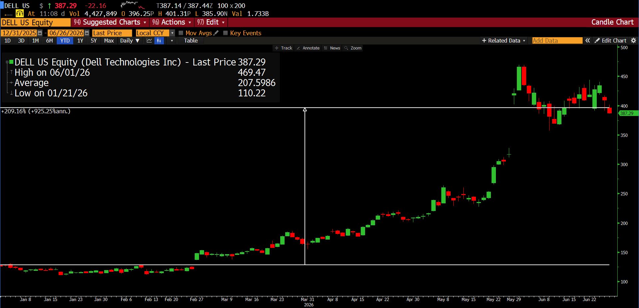Switch to Table view
This screenshot has height=308, width=639.
(191, 41)
